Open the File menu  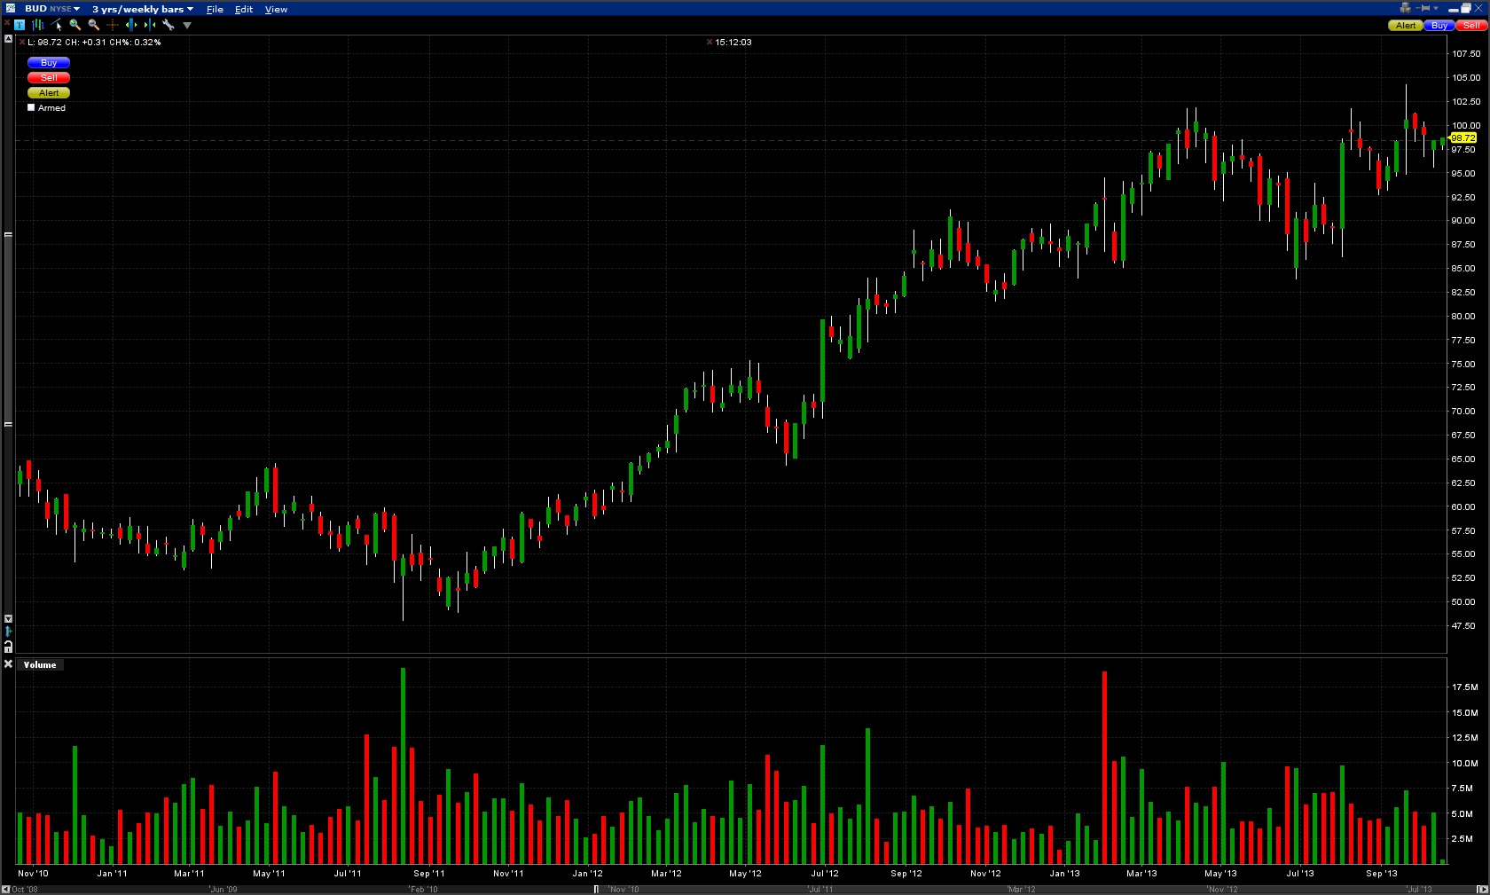pyautogui.click(x=215, y=9)
